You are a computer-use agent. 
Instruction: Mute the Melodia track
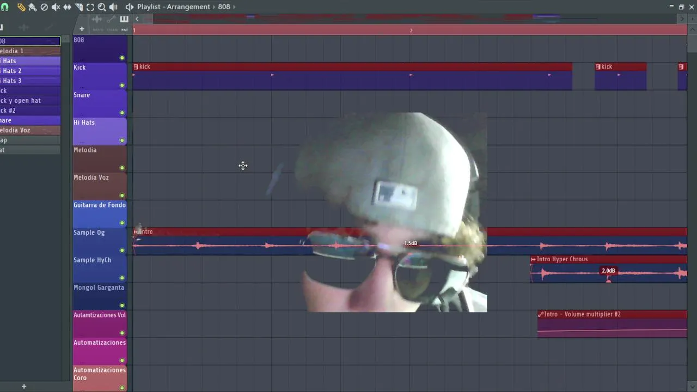pyautogui.click(x=122, y=168)
